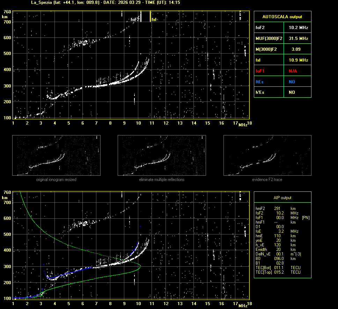Select the 10.2 MHz foF2 value in AUTOSCALA table
The width and height of the screenshot is (338, 309).
click(x=298, y=27)
